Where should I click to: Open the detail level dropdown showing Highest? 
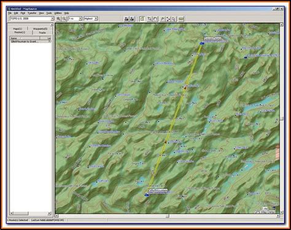pos(91,18)
